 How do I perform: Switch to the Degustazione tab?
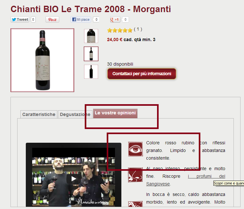75,114
